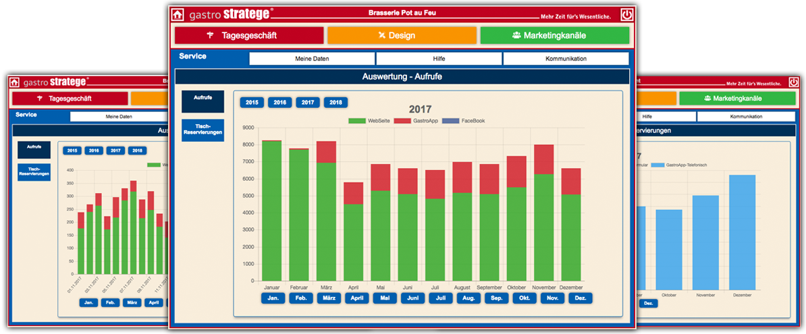Open Kommunikation menu in the center window
The height and width of the screenshot is (334, 806).
(x=566, y=59)
